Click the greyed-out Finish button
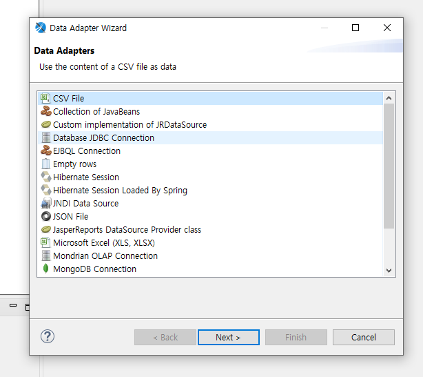Screen dimensions: 423x377 pos(296,337)
